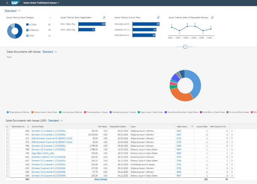Check the row for sales document 2697

tap(8, 135)
